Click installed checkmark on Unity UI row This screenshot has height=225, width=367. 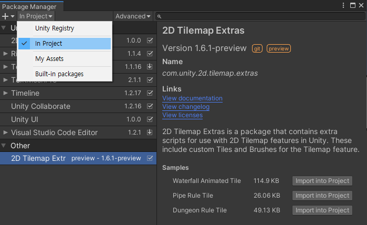(150, 119)
